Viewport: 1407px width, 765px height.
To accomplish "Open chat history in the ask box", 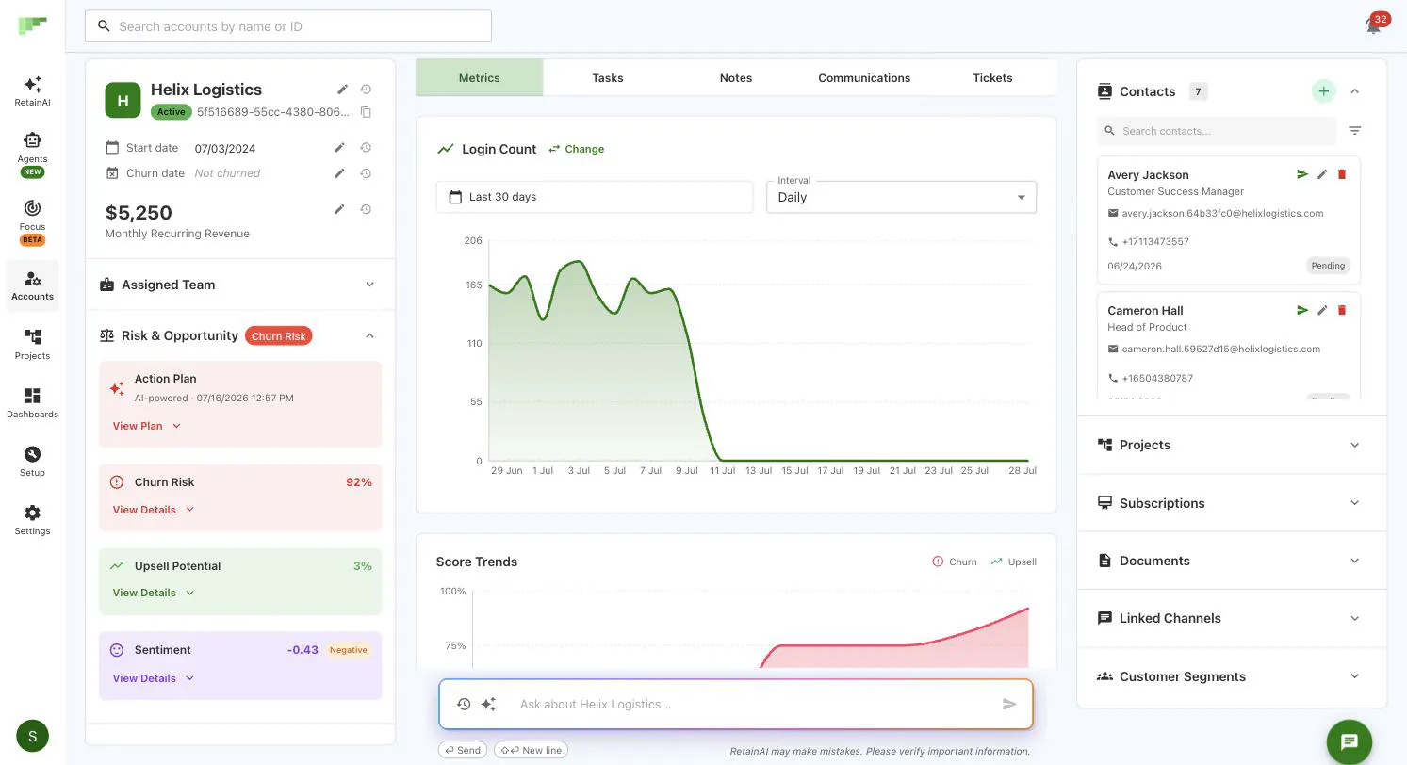I will pos(464,704).
